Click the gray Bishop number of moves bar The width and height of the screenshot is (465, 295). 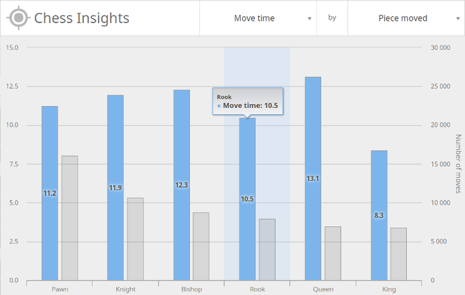[201, 246]
